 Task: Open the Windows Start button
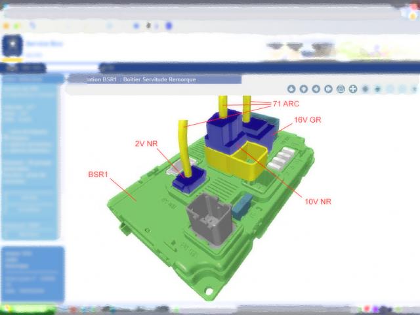click(28, 309)
